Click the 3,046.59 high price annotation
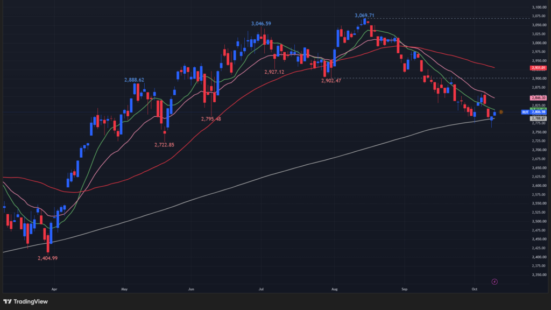This screenshot has height=310, width=551. point(261,24)
